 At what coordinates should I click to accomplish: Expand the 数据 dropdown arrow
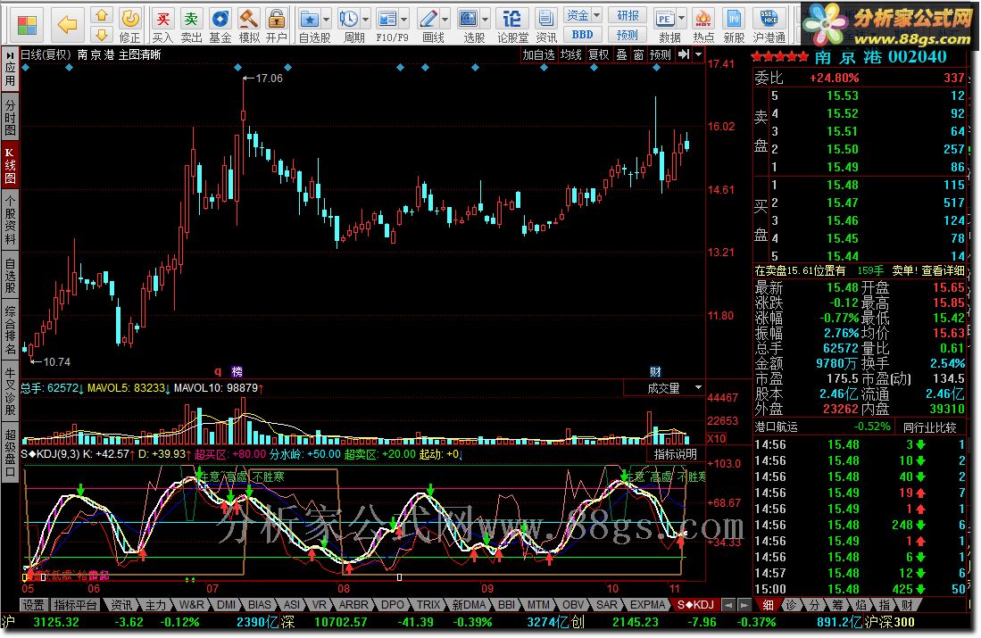click(x=681, y=20)
